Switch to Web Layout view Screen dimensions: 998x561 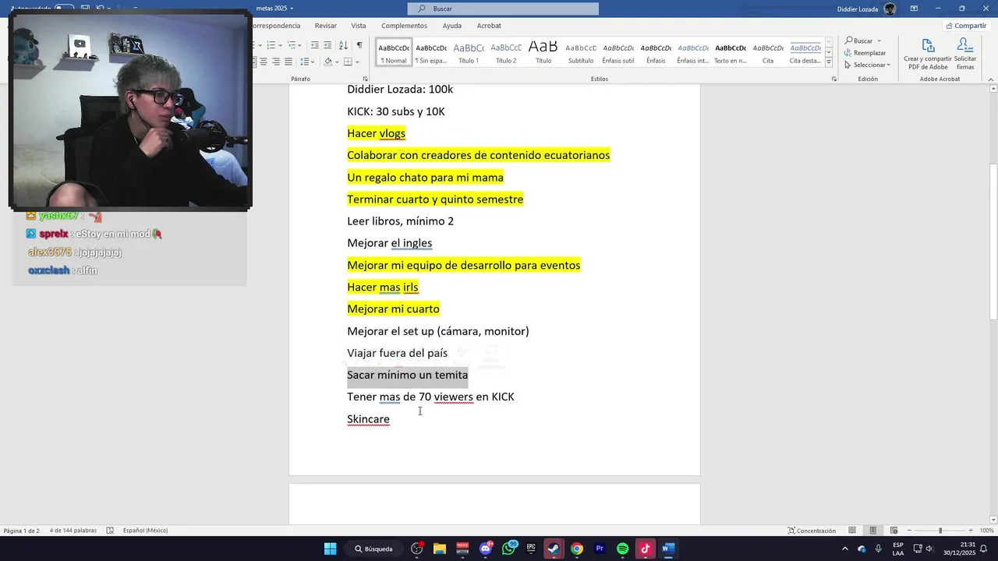click(x=894, y=531)
